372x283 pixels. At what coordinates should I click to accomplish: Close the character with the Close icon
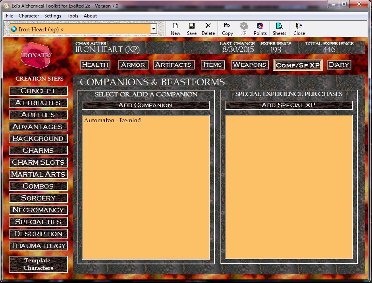tap(299, 29)
